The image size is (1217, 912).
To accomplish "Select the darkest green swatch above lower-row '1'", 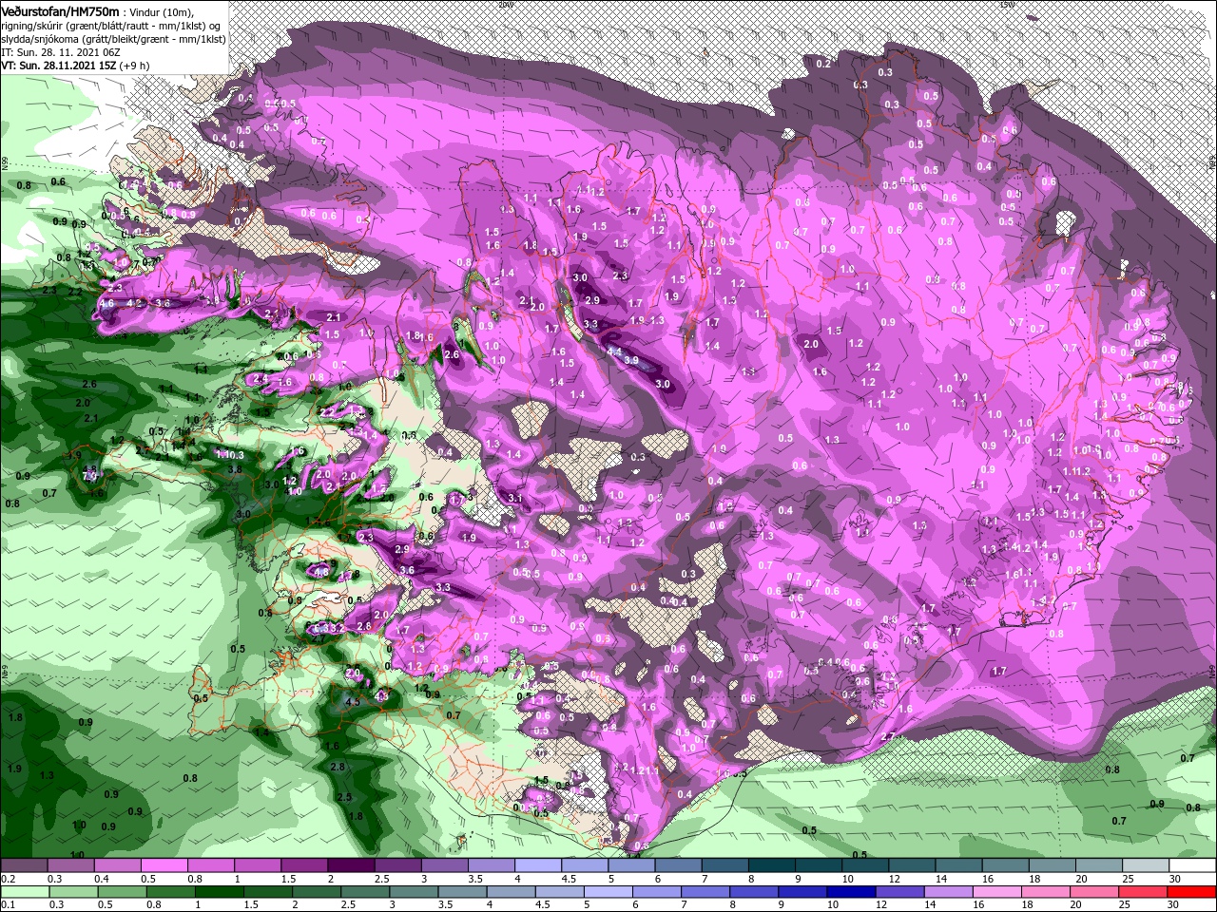I will pyautogui.click(x=220, y=892).
